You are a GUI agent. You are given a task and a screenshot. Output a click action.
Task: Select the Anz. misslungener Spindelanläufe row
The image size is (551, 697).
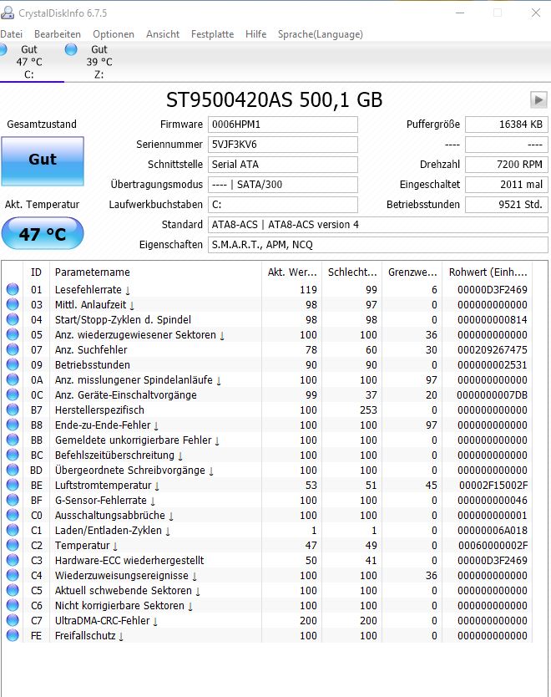(x=266, y=380)
